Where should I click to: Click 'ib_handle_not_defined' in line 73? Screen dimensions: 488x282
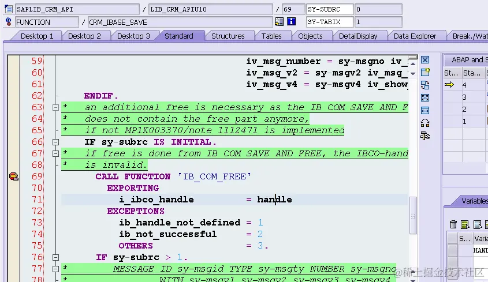[x=180, y=223]
